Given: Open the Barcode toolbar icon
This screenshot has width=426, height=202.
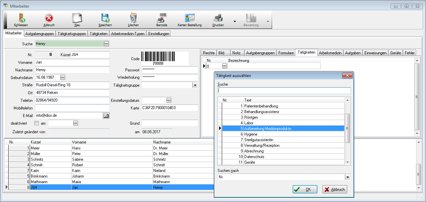Looking at the screenshot, I should coord(162,18).
